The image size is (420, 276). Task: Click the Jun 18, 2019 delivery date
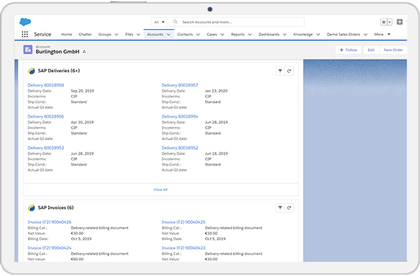coord(216,153)
